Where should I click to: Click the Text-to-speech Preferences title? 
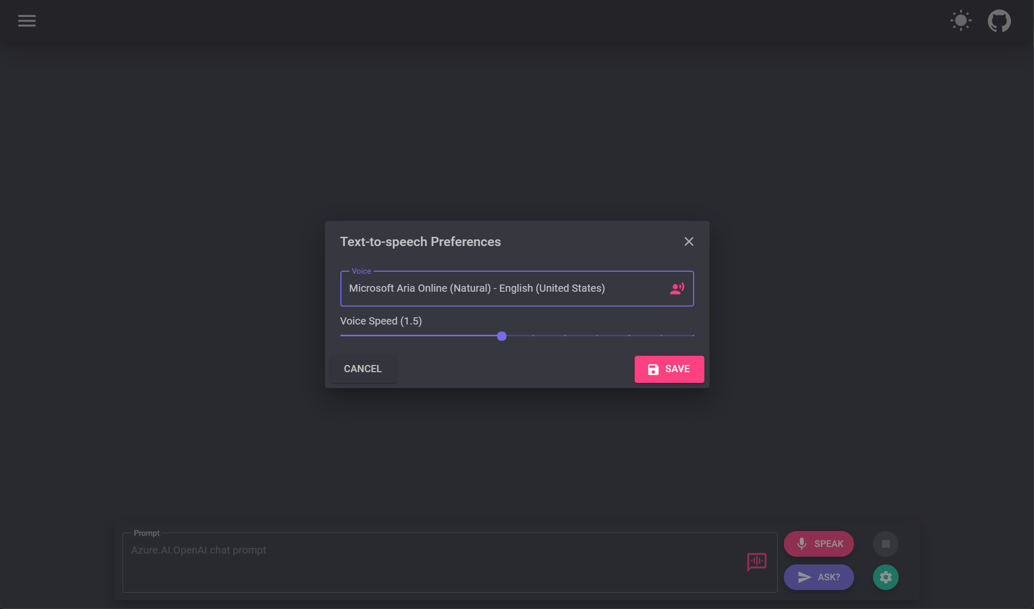[420, 242]
